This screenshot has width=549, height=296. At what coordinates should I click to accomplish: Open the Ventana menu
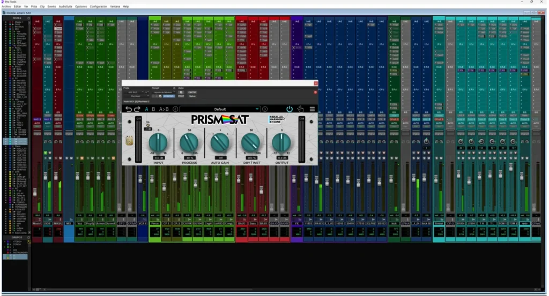point(115,6)
